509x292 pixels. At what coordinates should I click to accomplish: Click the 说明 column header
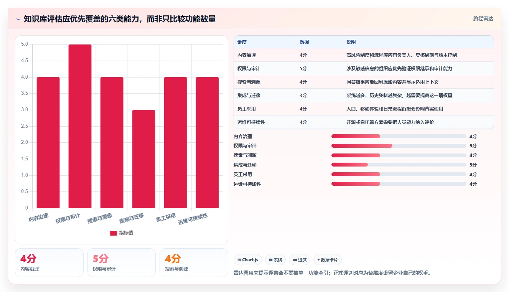(351, 42)
